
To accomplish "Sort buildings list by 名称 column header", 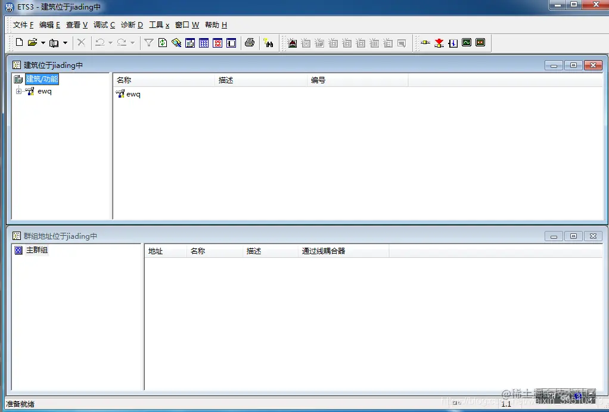I will pyautogui.click(x=163, y=80).
